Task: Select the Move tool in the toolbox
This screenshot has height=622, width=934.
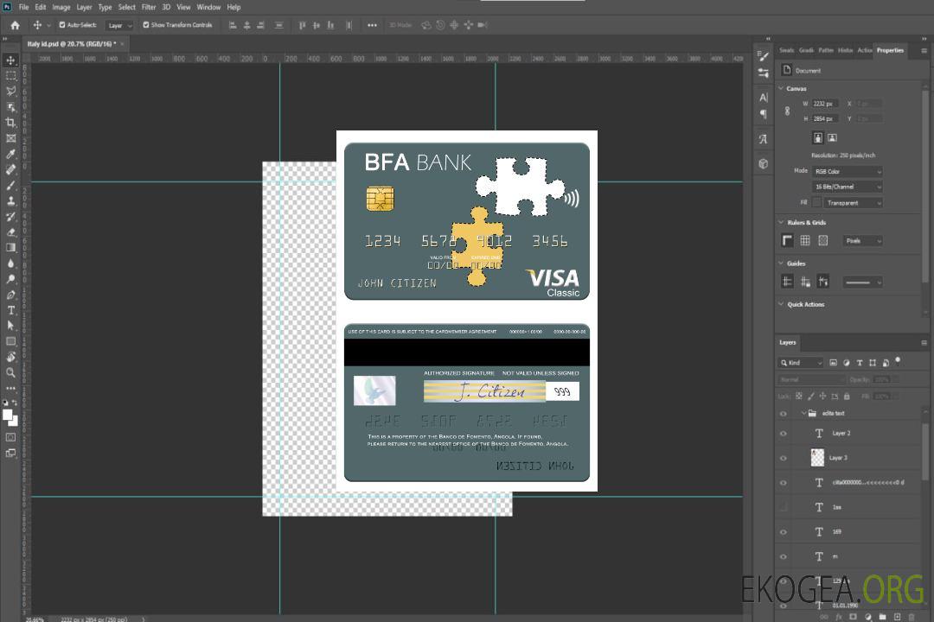Action: [x=10, y=60]
